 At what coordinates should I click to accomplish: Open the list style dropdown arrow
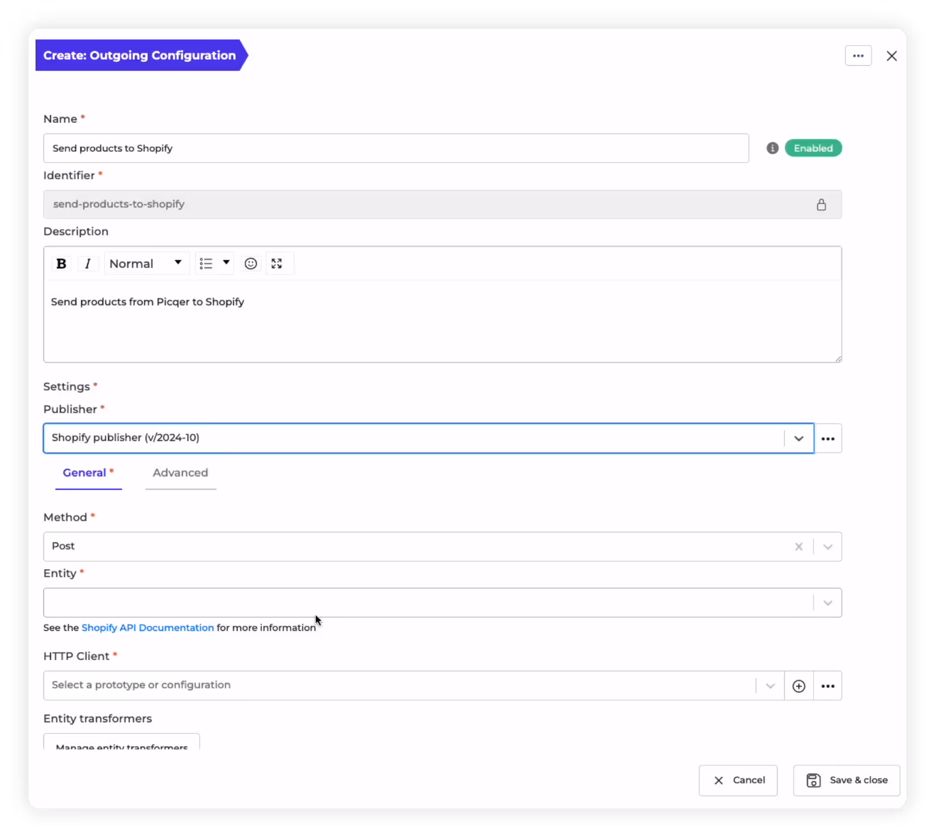tap(226, 263)
